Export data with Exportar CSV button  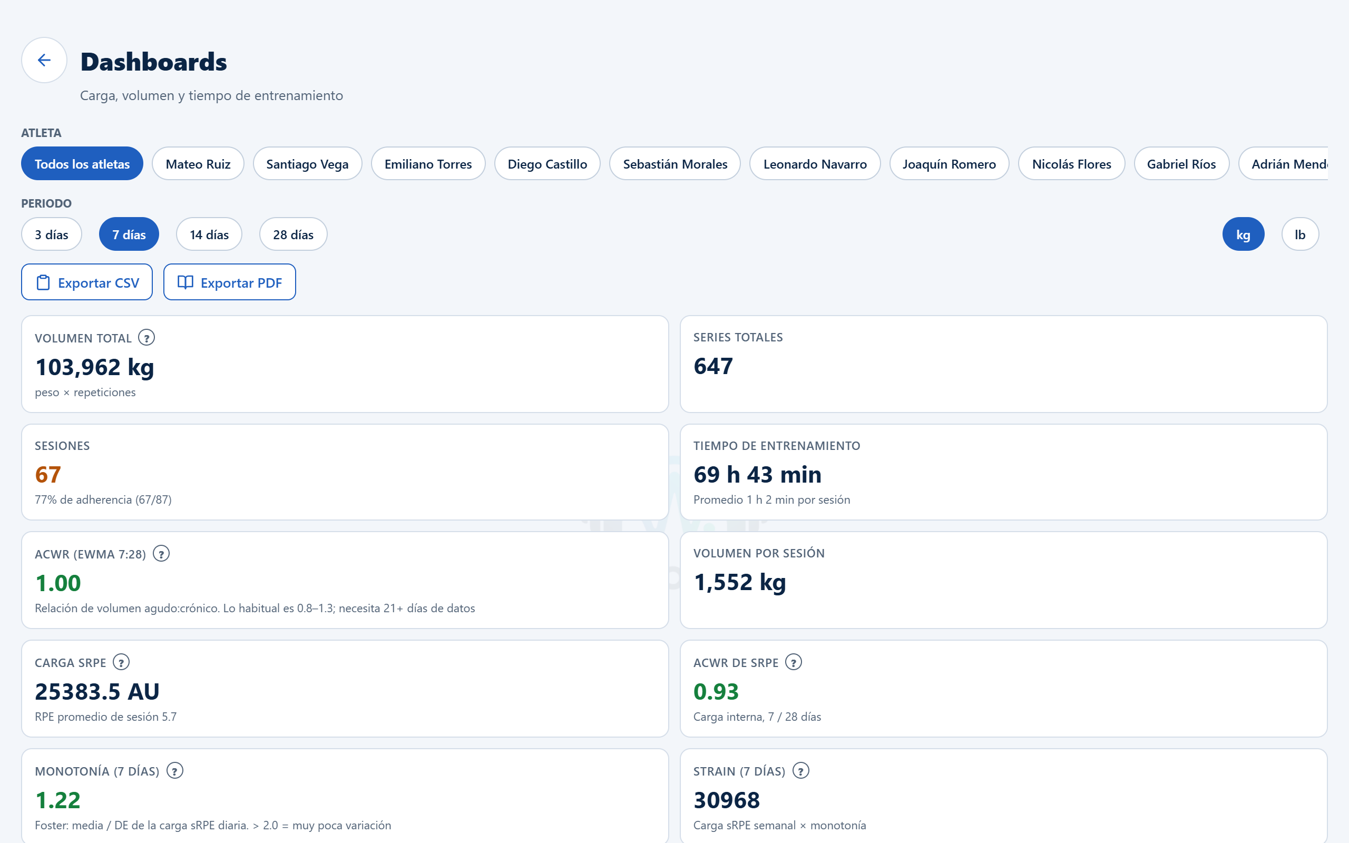coord(87,282)
